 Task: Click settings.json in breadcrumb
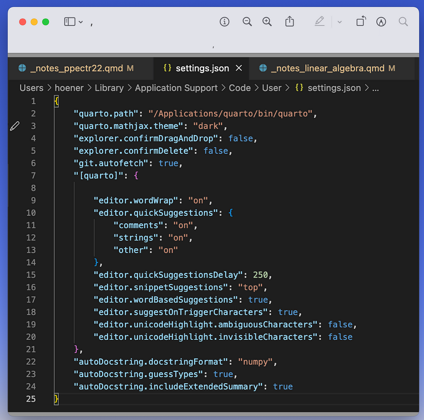click(334, 88)
